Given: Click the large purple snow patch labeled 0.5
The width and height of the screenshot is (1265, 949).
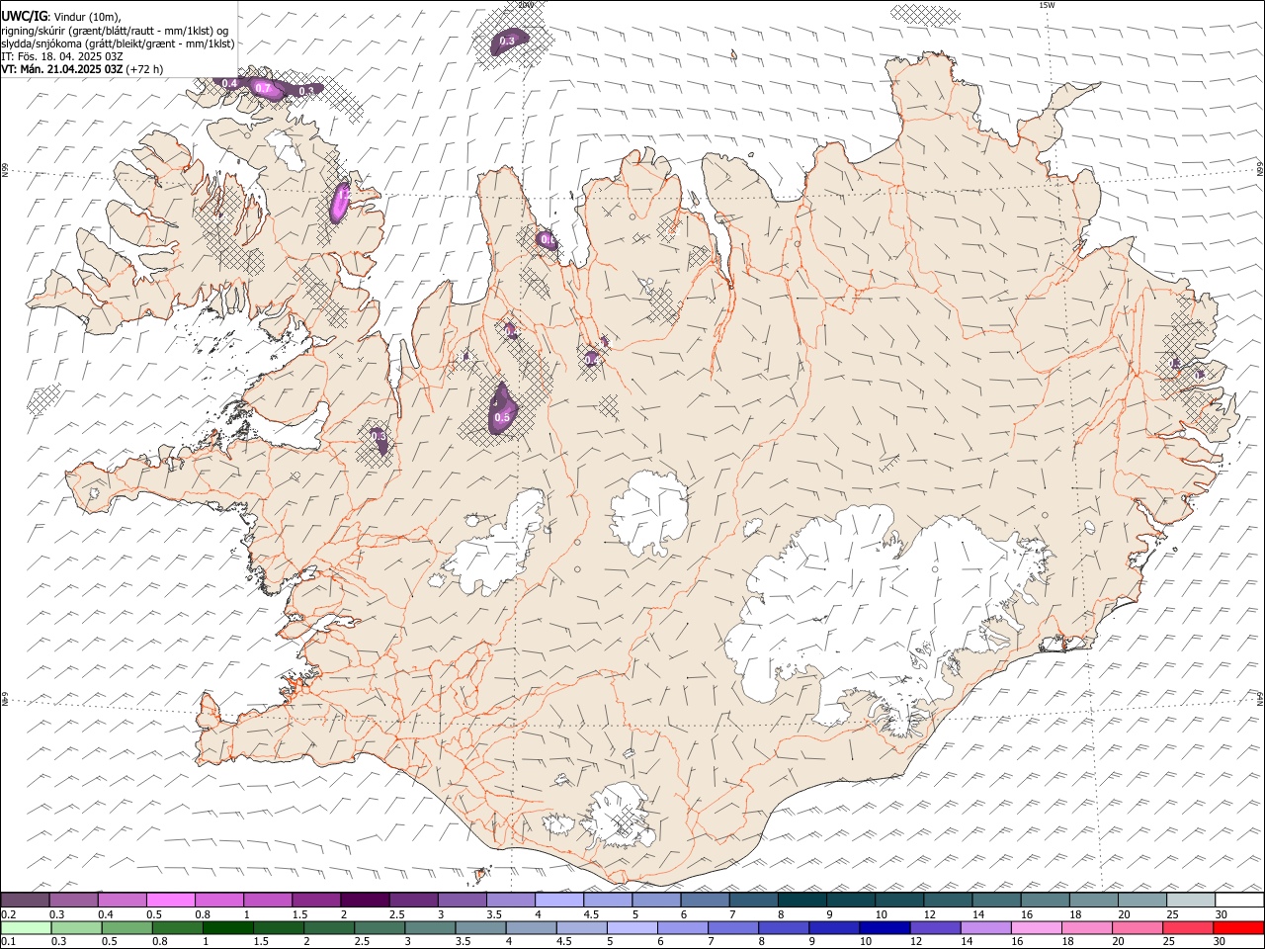Looking at the screenshot, I should coord(502,411).
